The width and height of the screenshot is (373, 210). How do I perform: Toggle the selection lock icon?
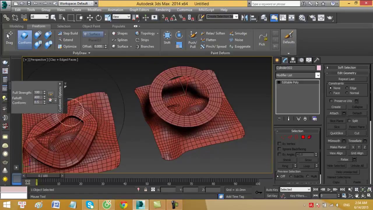coord(146,190)
